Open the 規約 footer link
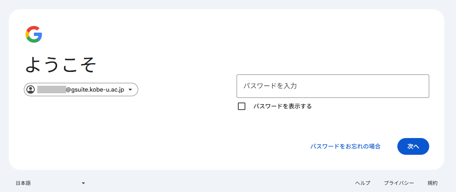Screen dimensions: 456x192 433,183
